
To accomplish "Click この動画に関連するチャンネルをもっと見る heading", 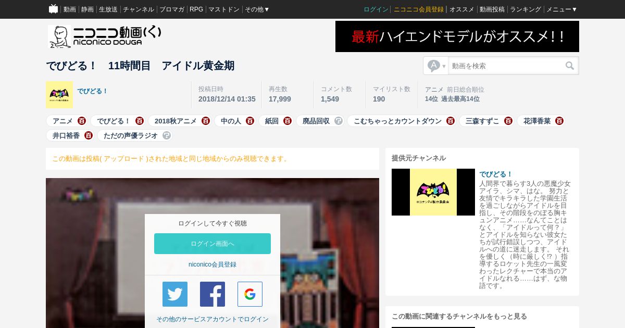I will coord(459,316).
